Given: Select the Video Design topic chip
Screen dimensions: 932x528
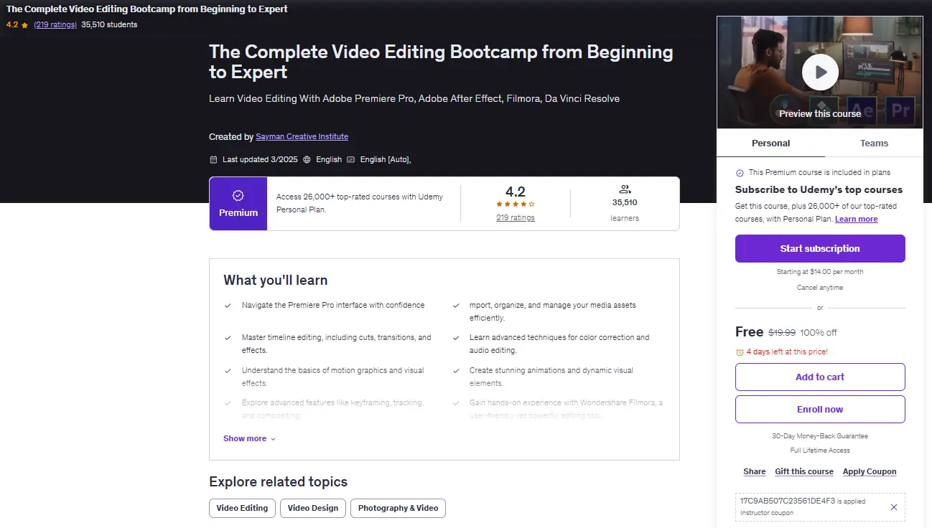Looking at the screenshot, I should [x=313, y=508].
